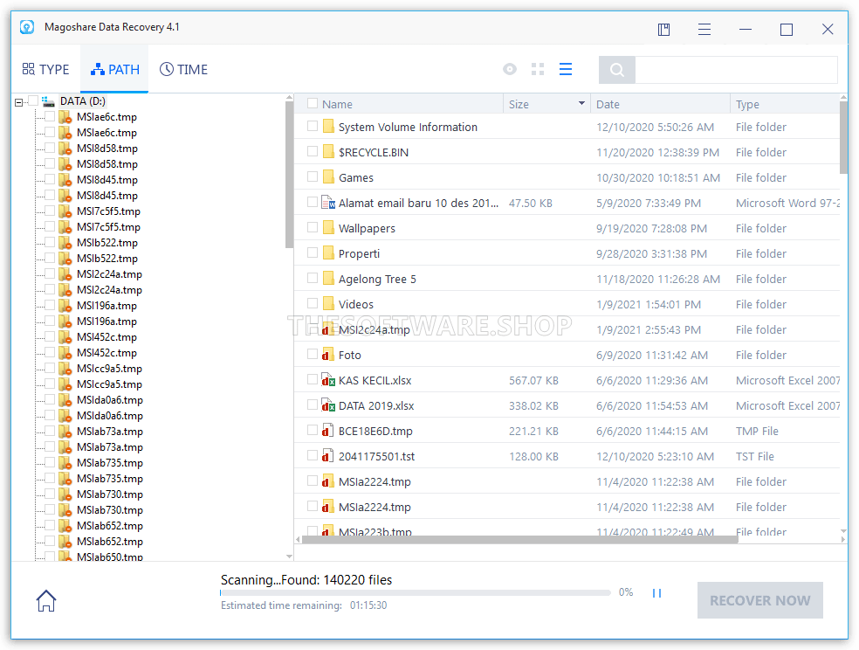
Task: Click the tree panel vertical scrollbar
Action: [x=289, y=174]
